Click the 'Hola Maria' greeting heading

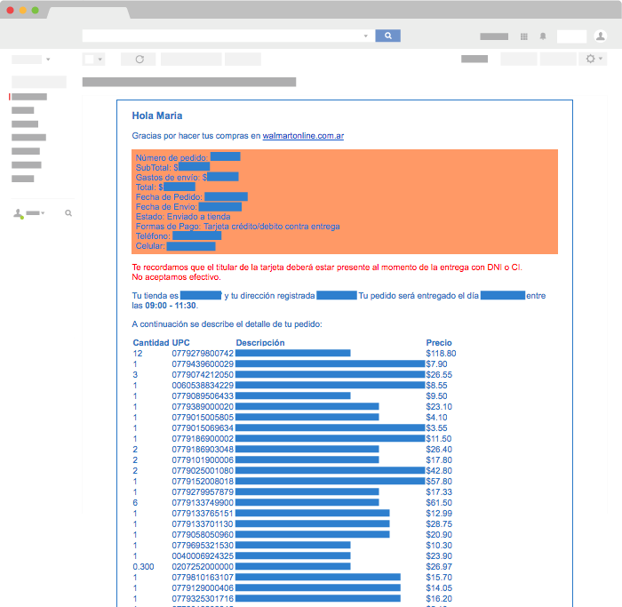coord(157,116)
